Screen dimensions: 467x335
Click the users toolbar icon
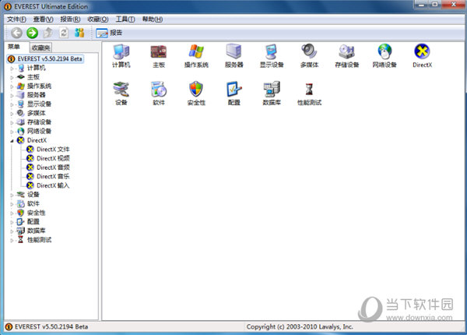[x=79, y=33]
